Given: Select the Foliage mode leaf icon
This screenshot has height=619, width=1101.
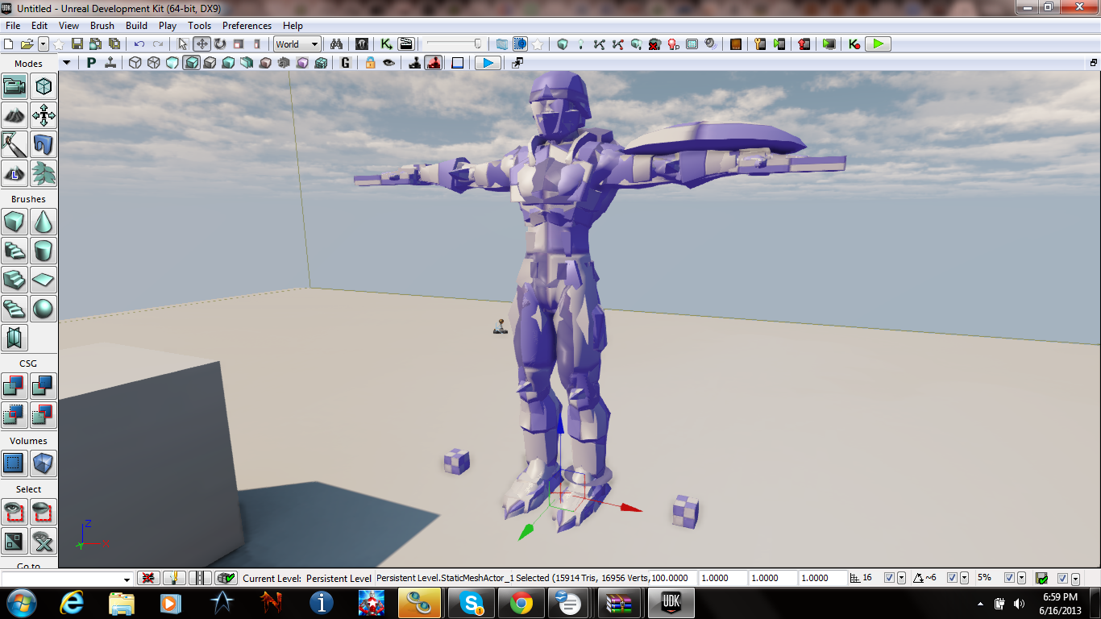Looking at the screenshot, I should point(44,173).
